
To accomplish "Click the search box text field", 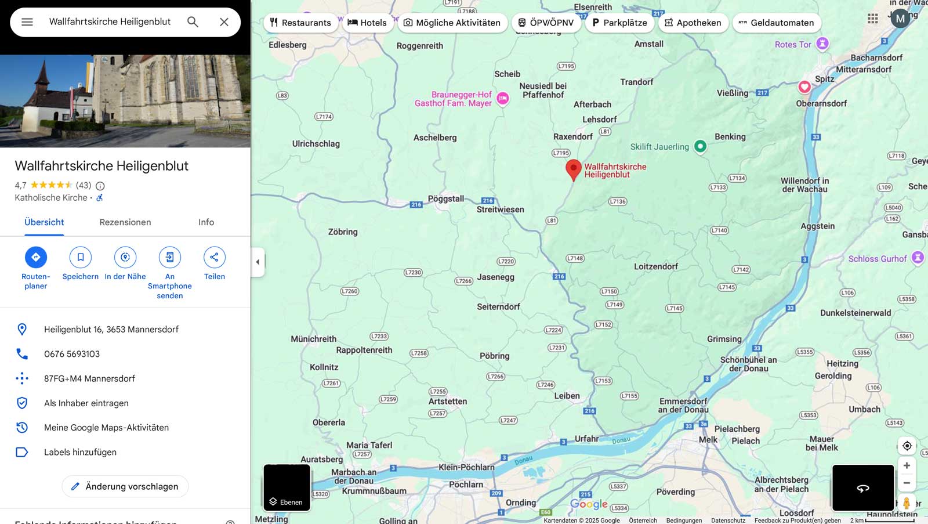I will pyautogui.click(x=110, y=22).
